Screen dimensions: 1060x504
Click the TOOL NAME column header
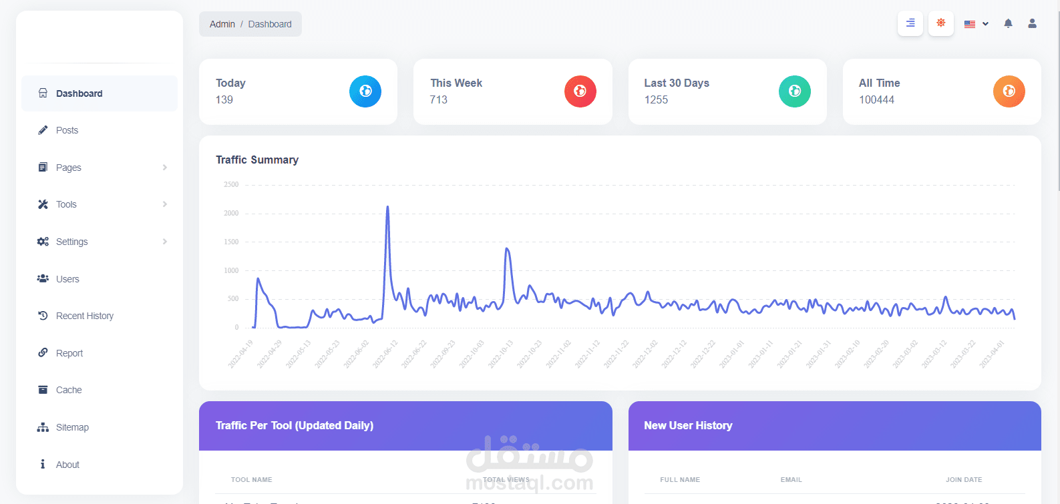point(252,479)
